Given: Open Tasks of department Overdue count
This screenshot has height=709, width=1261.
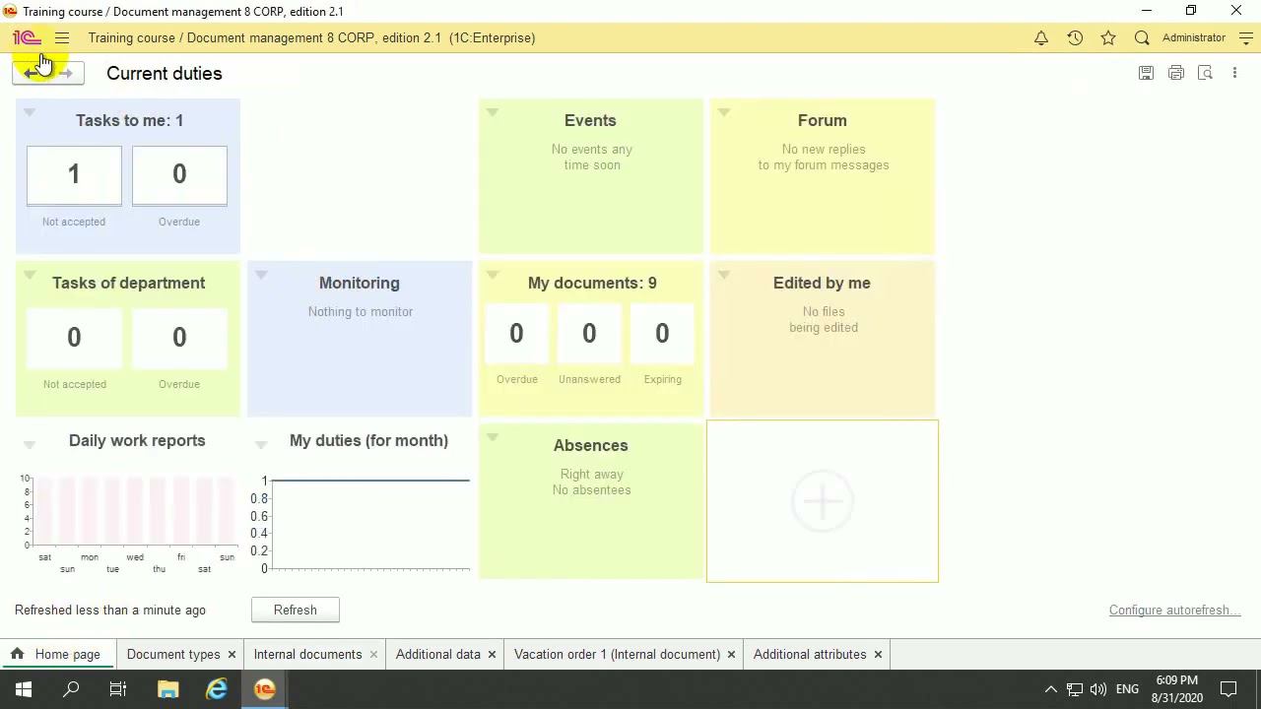Looking at the screenshot, I should coord(179,338).
